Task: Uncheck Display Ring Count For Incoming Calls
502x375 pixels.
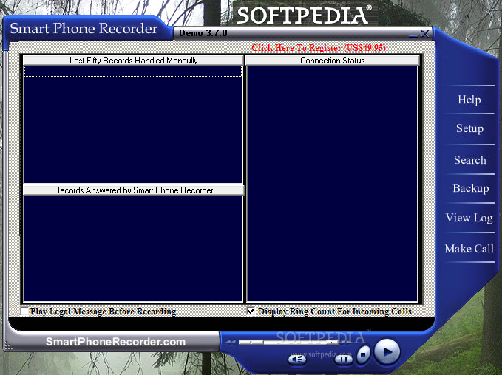Action: tap(251, 311)
